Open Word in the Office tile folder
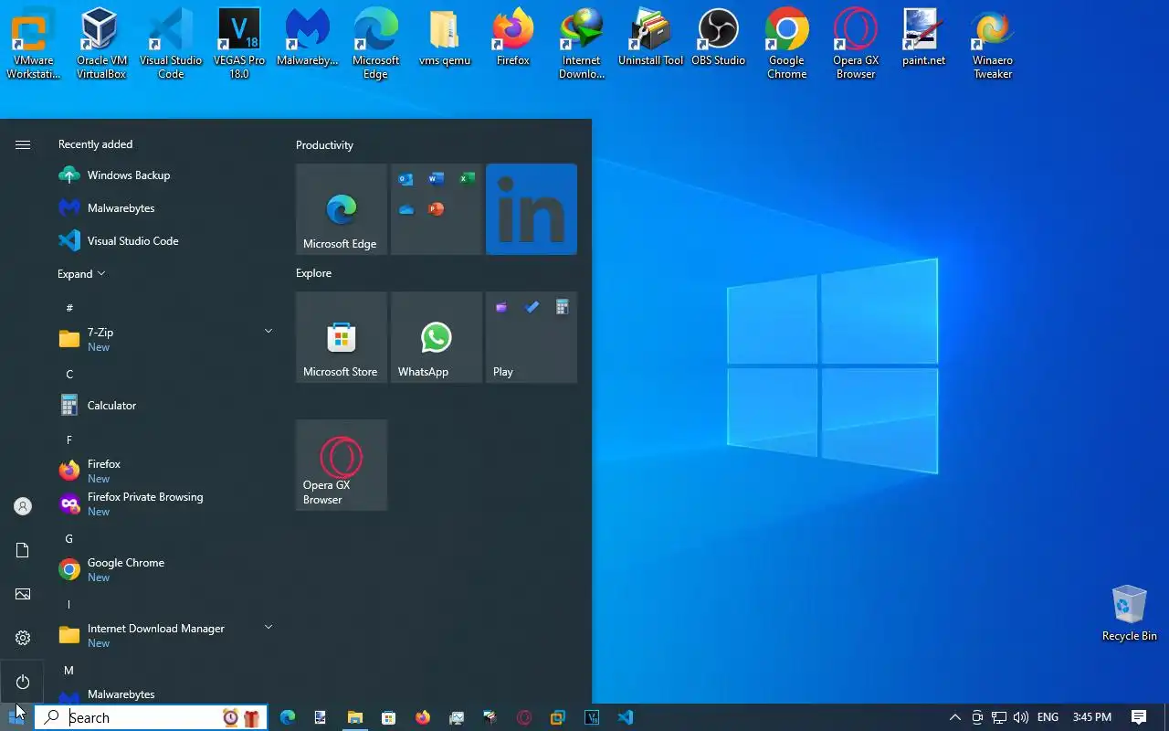Viewport: 1169px width, 731px height. tap(437, 179)
